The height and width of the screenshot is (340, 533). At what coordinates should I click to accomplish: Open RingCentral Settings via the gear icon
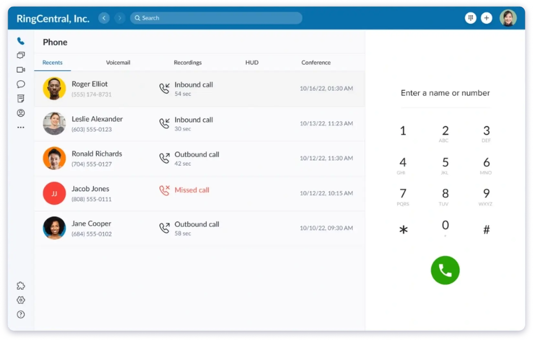coord(21,300)
